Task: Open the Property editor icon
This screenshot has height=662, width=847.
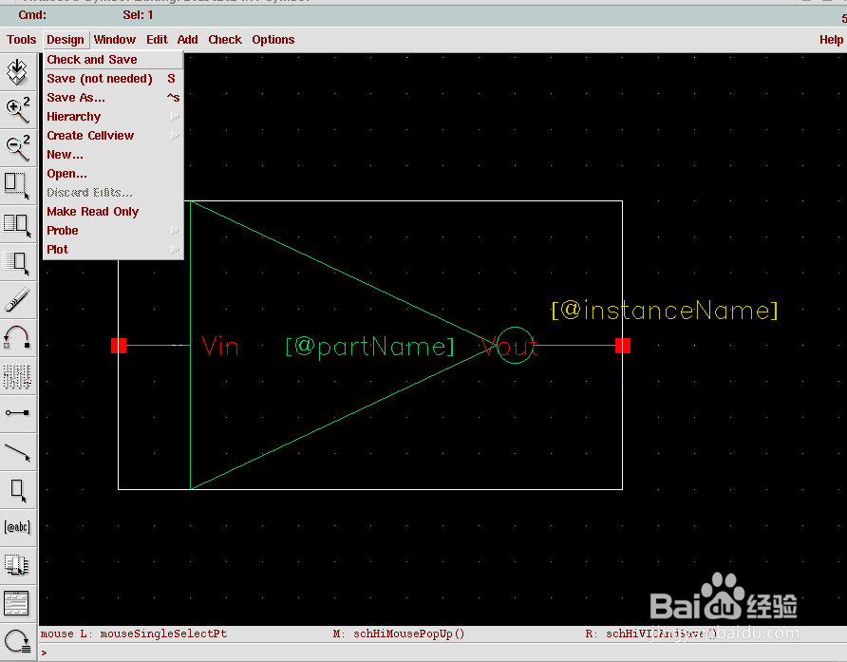Action: (18, 376)
